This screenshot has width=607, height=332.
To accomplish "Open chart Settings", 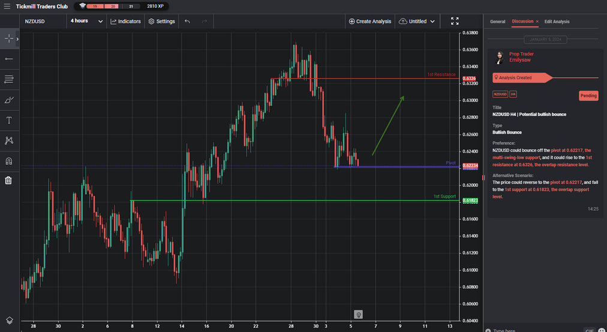I will click(162, 22).
